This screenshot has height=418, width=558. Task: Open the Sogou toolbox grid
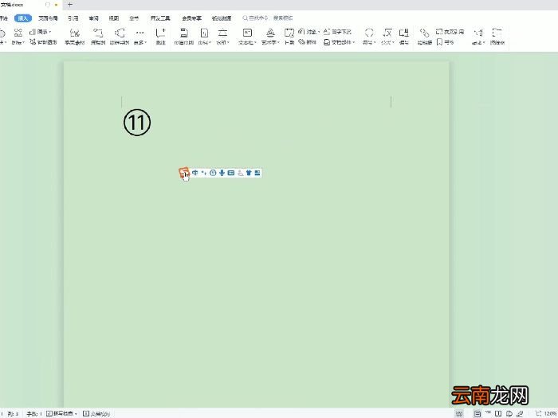(257, 173)
